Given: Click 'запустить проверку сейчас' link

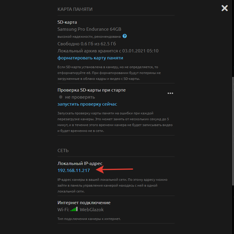Looking at the screenshot, I should coord(87,104).
